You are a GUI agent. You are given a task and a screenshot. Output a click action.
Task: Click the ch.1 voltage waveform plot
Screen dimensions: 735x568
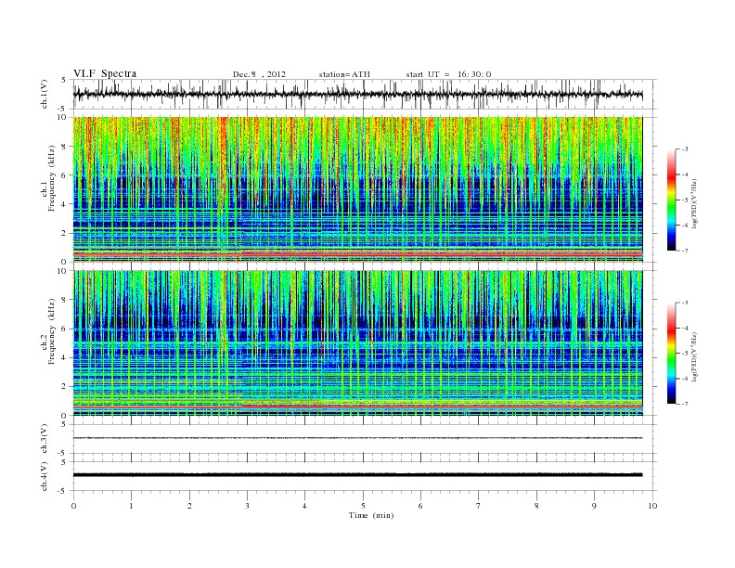357,94
